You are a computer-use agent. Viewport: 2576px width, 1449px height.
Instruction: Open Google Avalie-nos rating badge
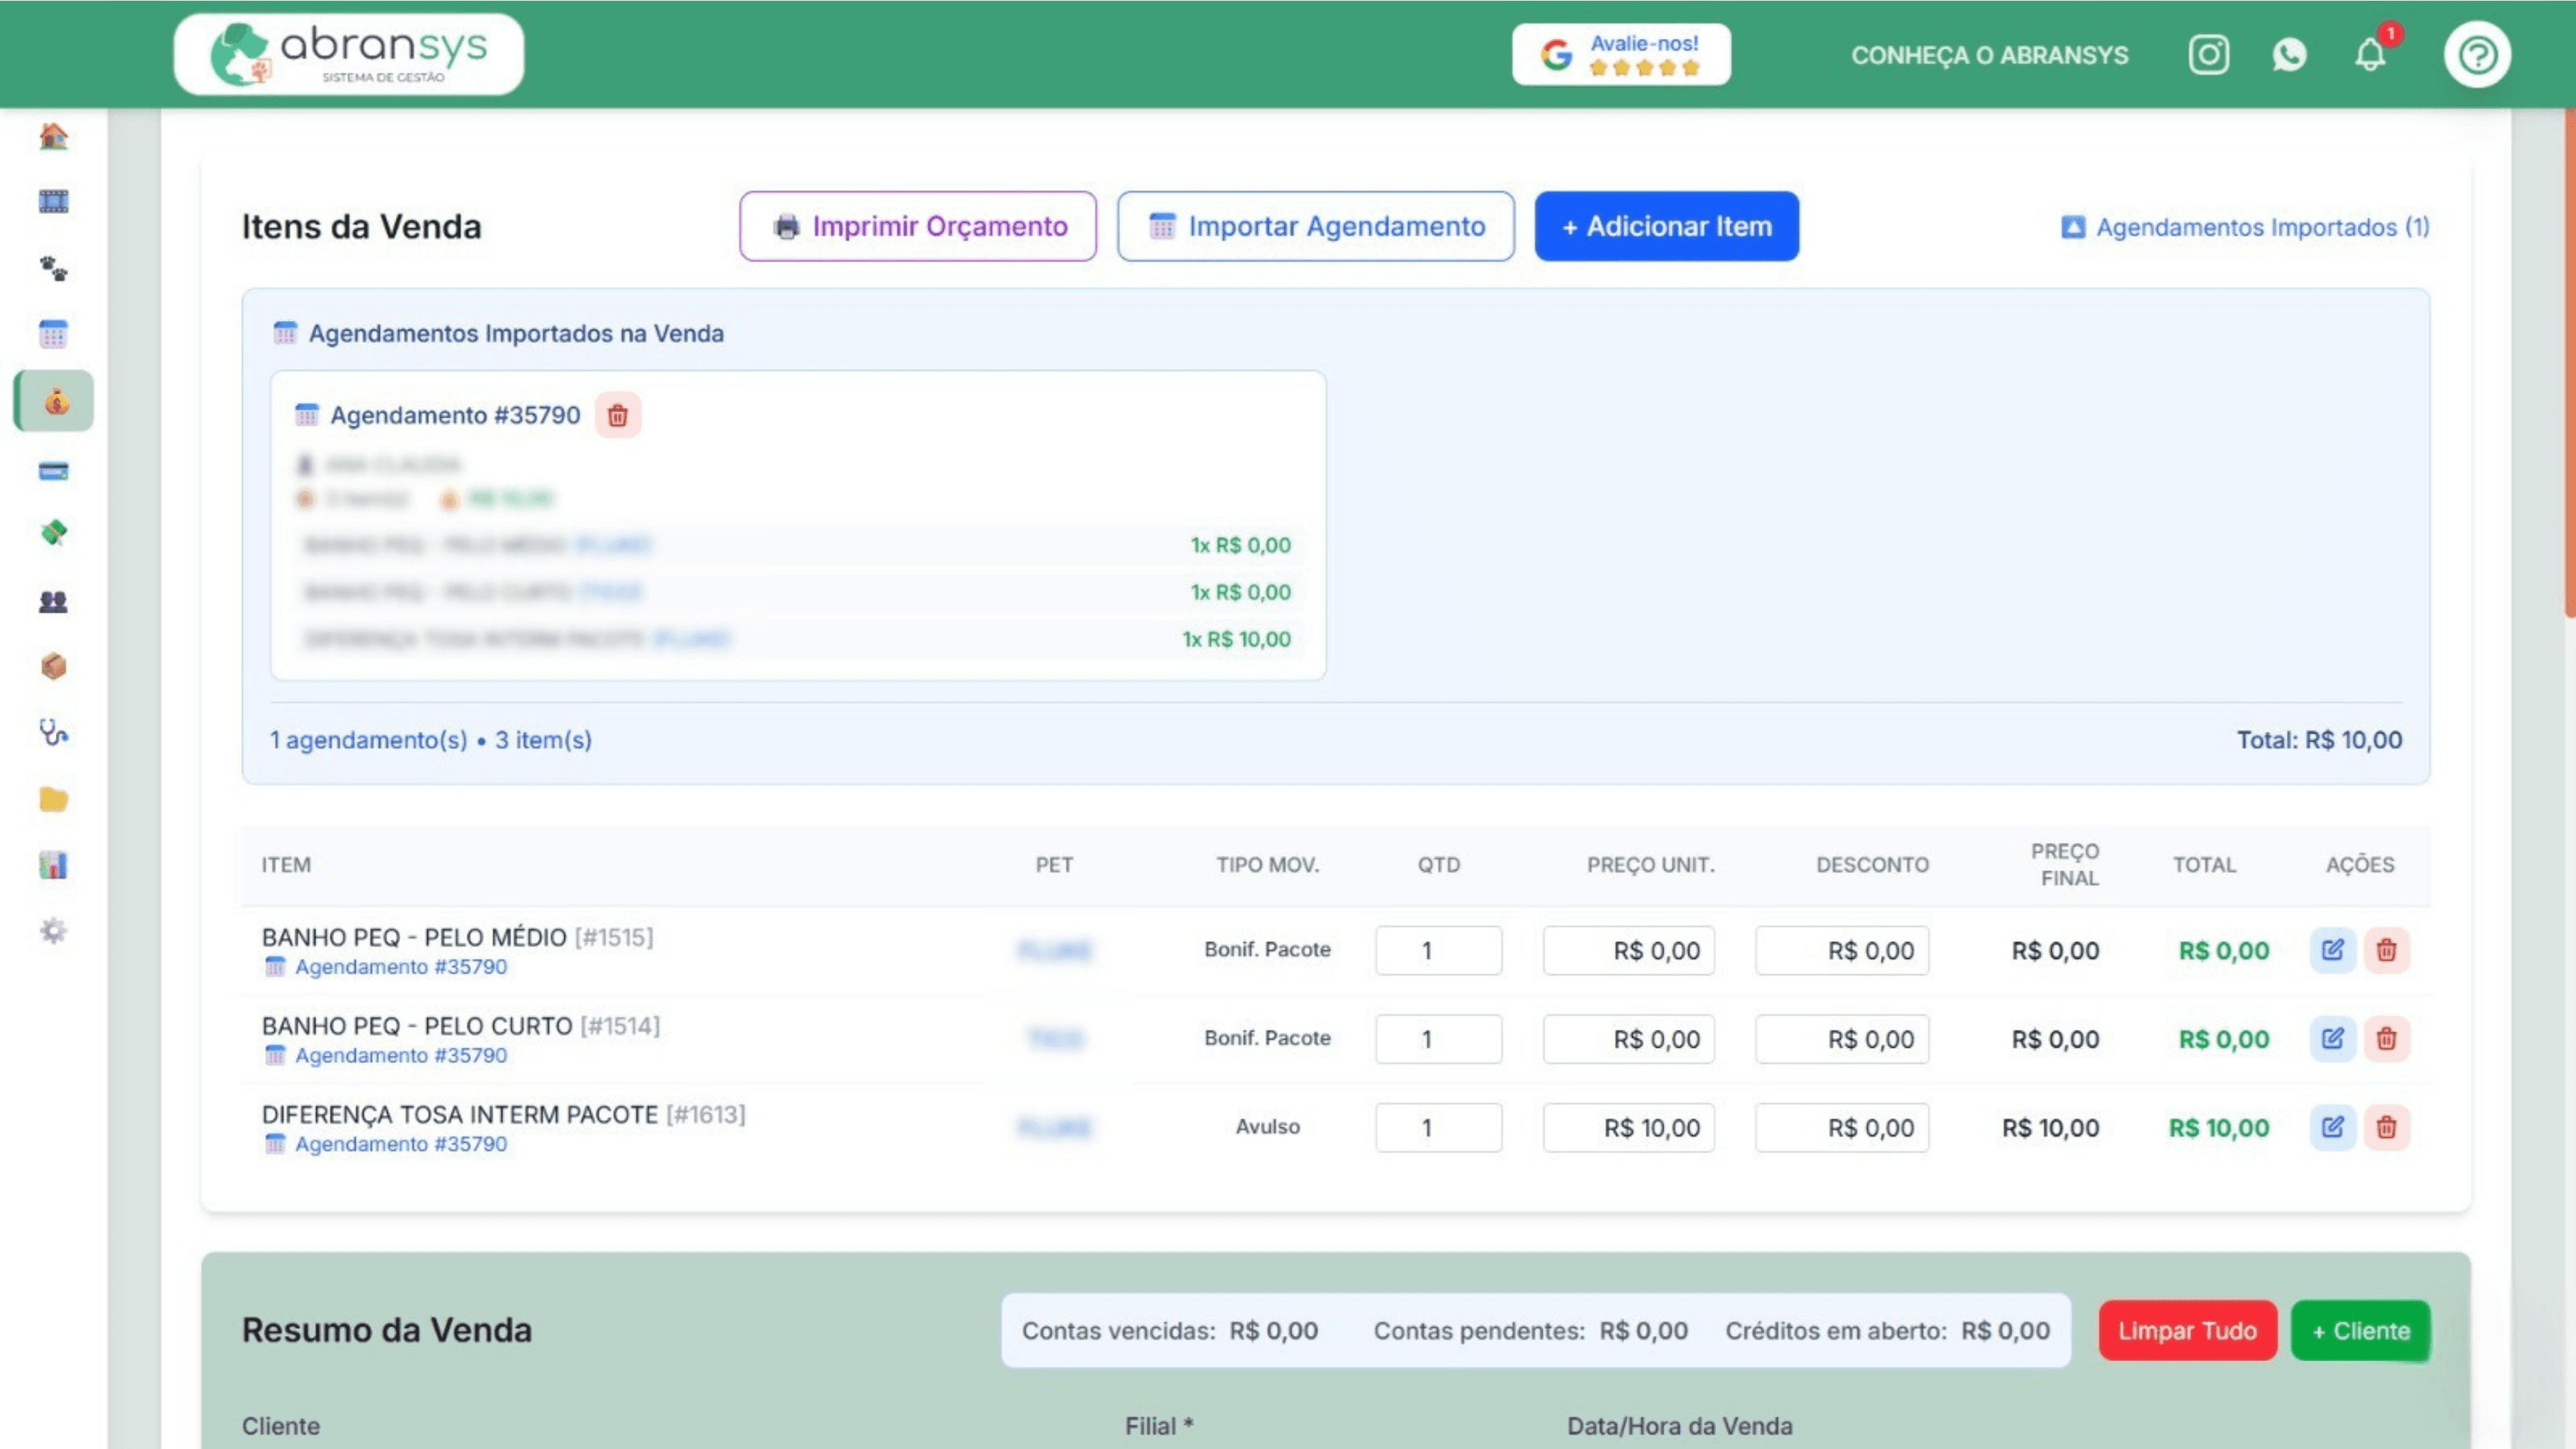(x=1621, y=54)
